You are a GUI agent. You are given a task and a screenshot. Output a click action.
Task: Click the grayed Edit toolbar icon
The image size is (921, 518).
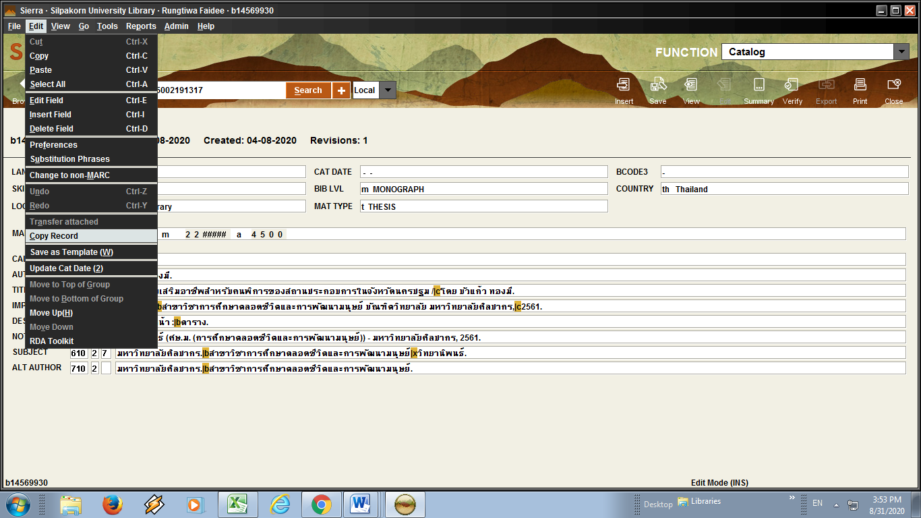[x=725, y=91]
